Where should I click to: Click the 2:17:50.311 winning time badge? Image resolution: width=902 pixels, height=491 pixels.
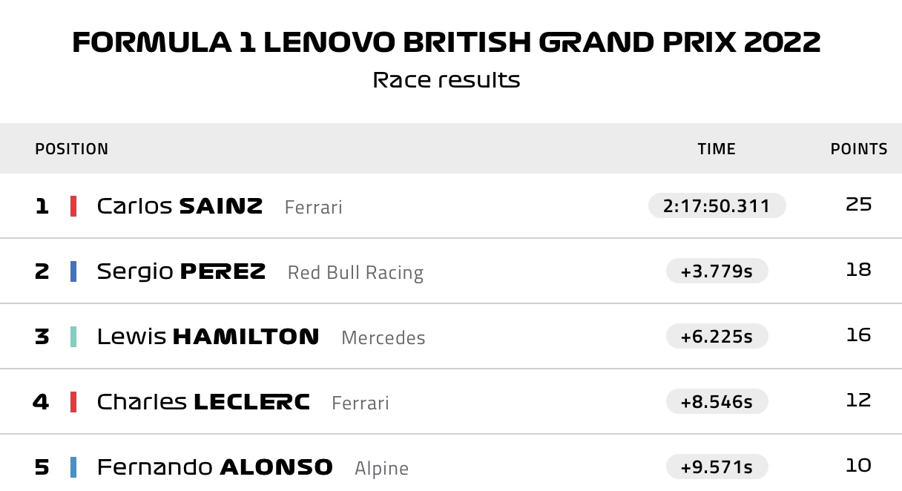click(717, 205)
